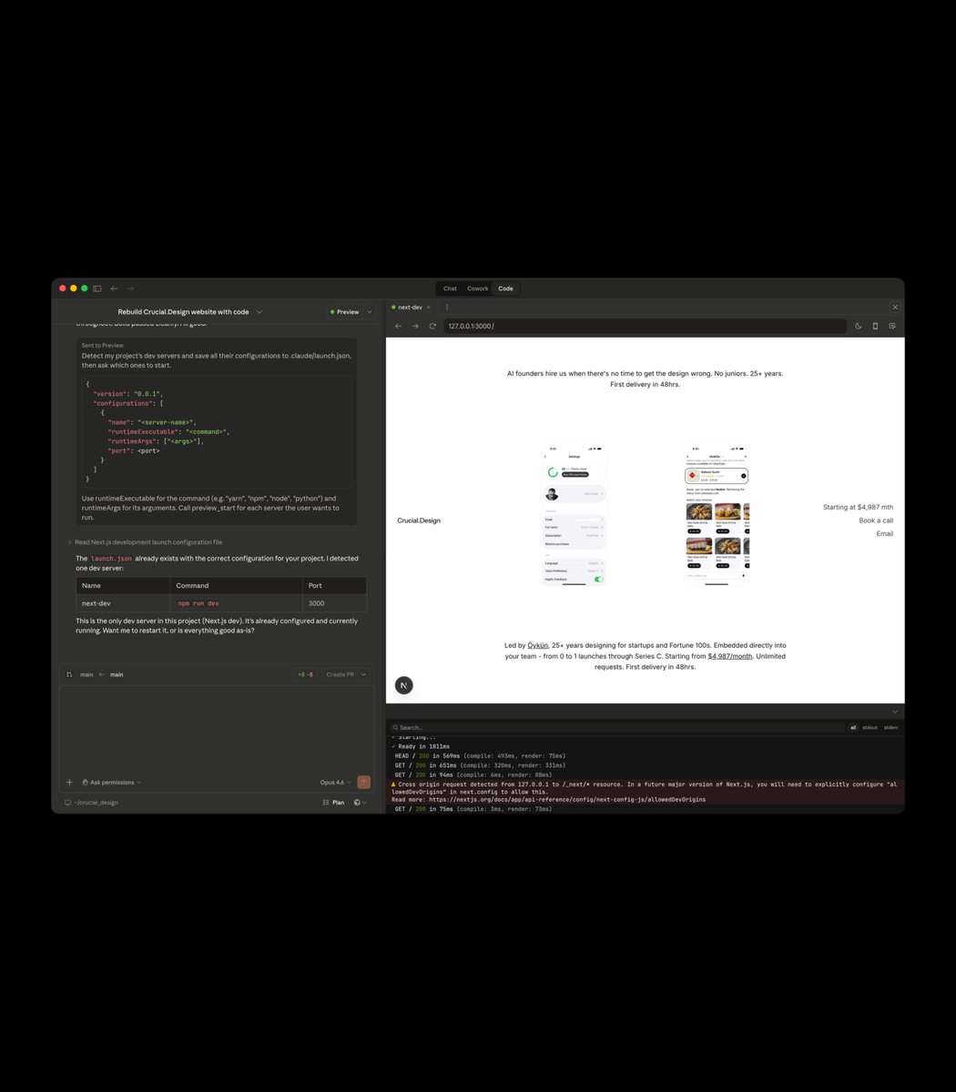Click the Settings phone mockup image
The image size is (956, 1092).
point(575,515)
